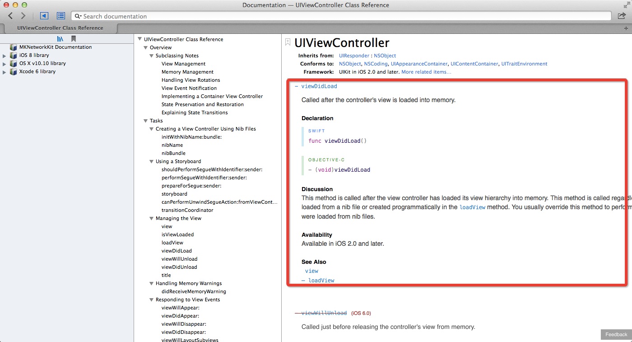Bookmark the UIViewController page

[x=288, y=42]
